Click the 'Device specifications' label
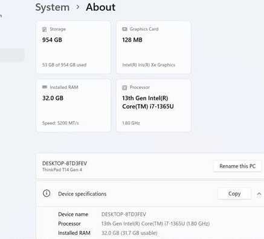264x239 pixels. 82,194
